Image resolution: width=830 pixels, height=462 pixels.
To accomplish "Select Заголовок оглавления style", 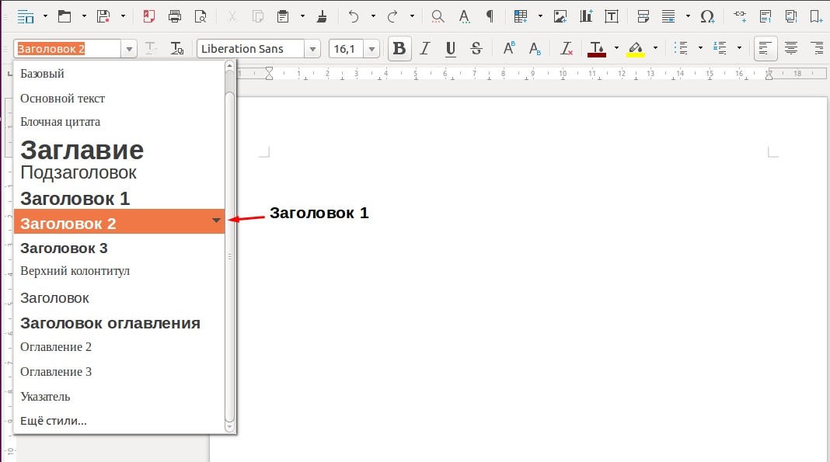I will (119, 323).
